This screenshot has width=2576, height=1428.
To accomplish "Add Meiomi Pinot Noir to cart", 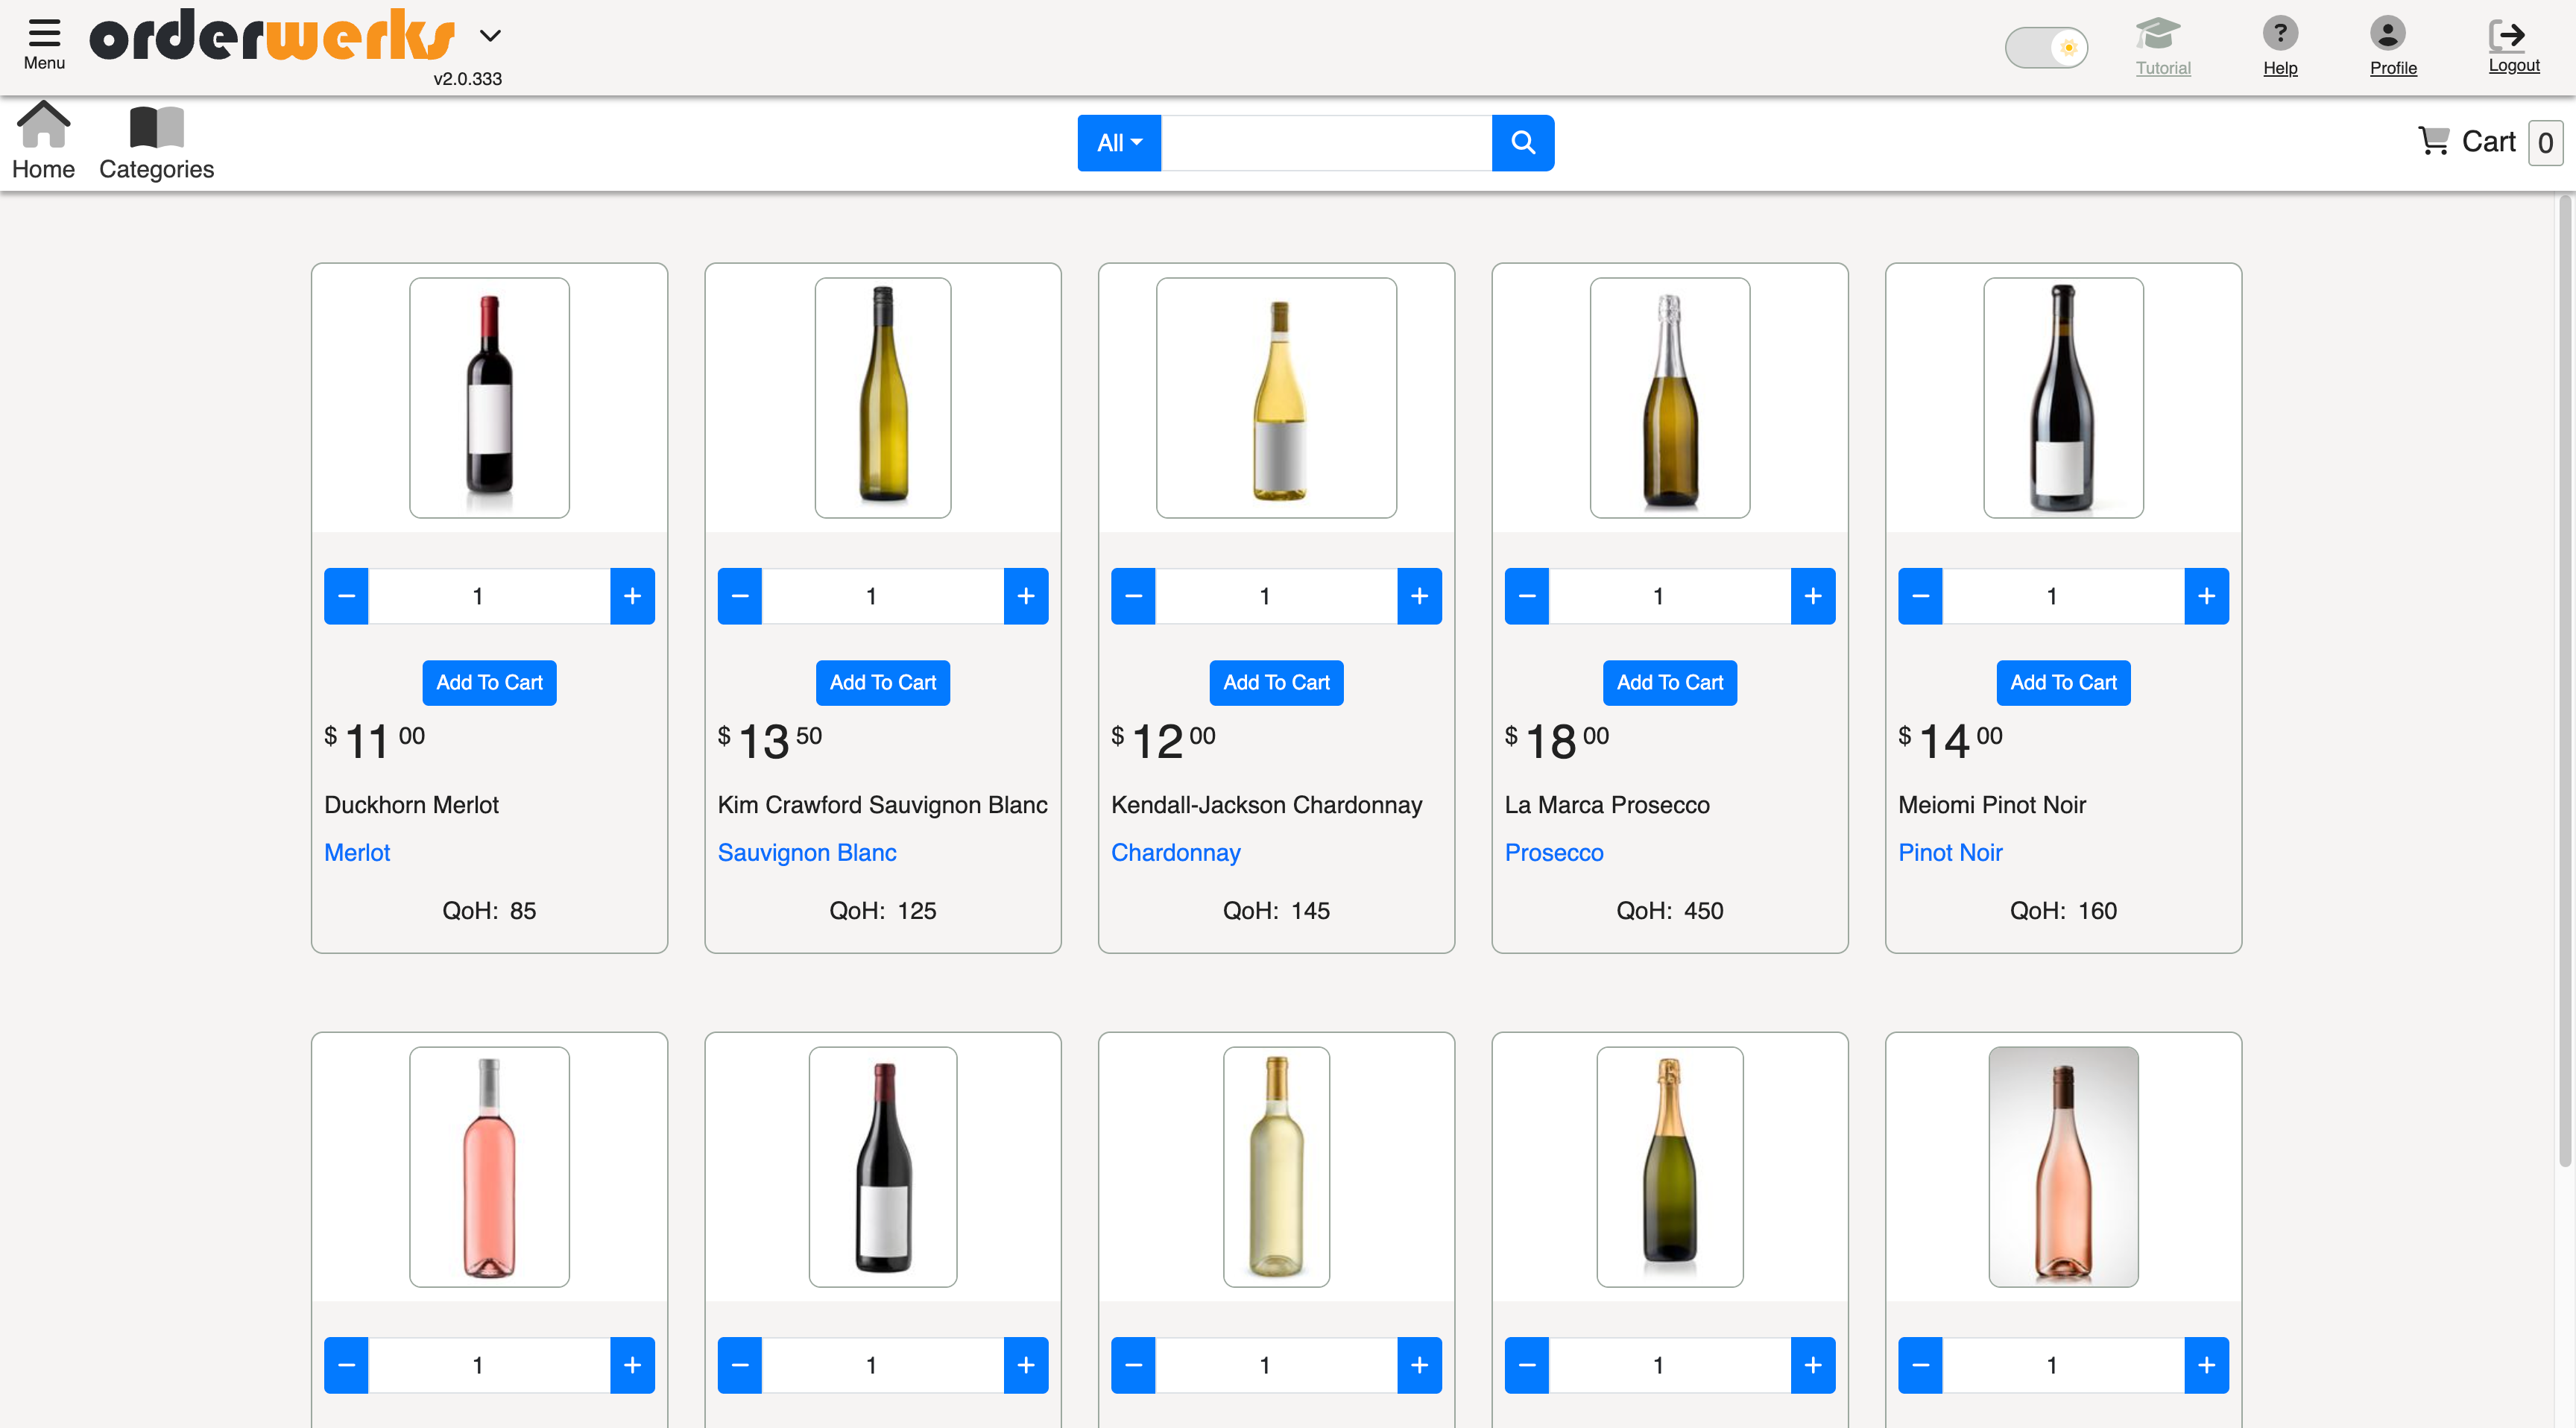I will (x=2063, y=682).
